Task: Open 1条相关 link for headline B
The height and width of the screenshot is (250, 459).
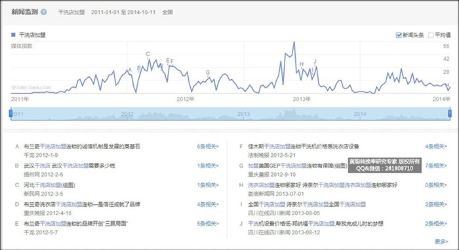Action: coord(208,166)
